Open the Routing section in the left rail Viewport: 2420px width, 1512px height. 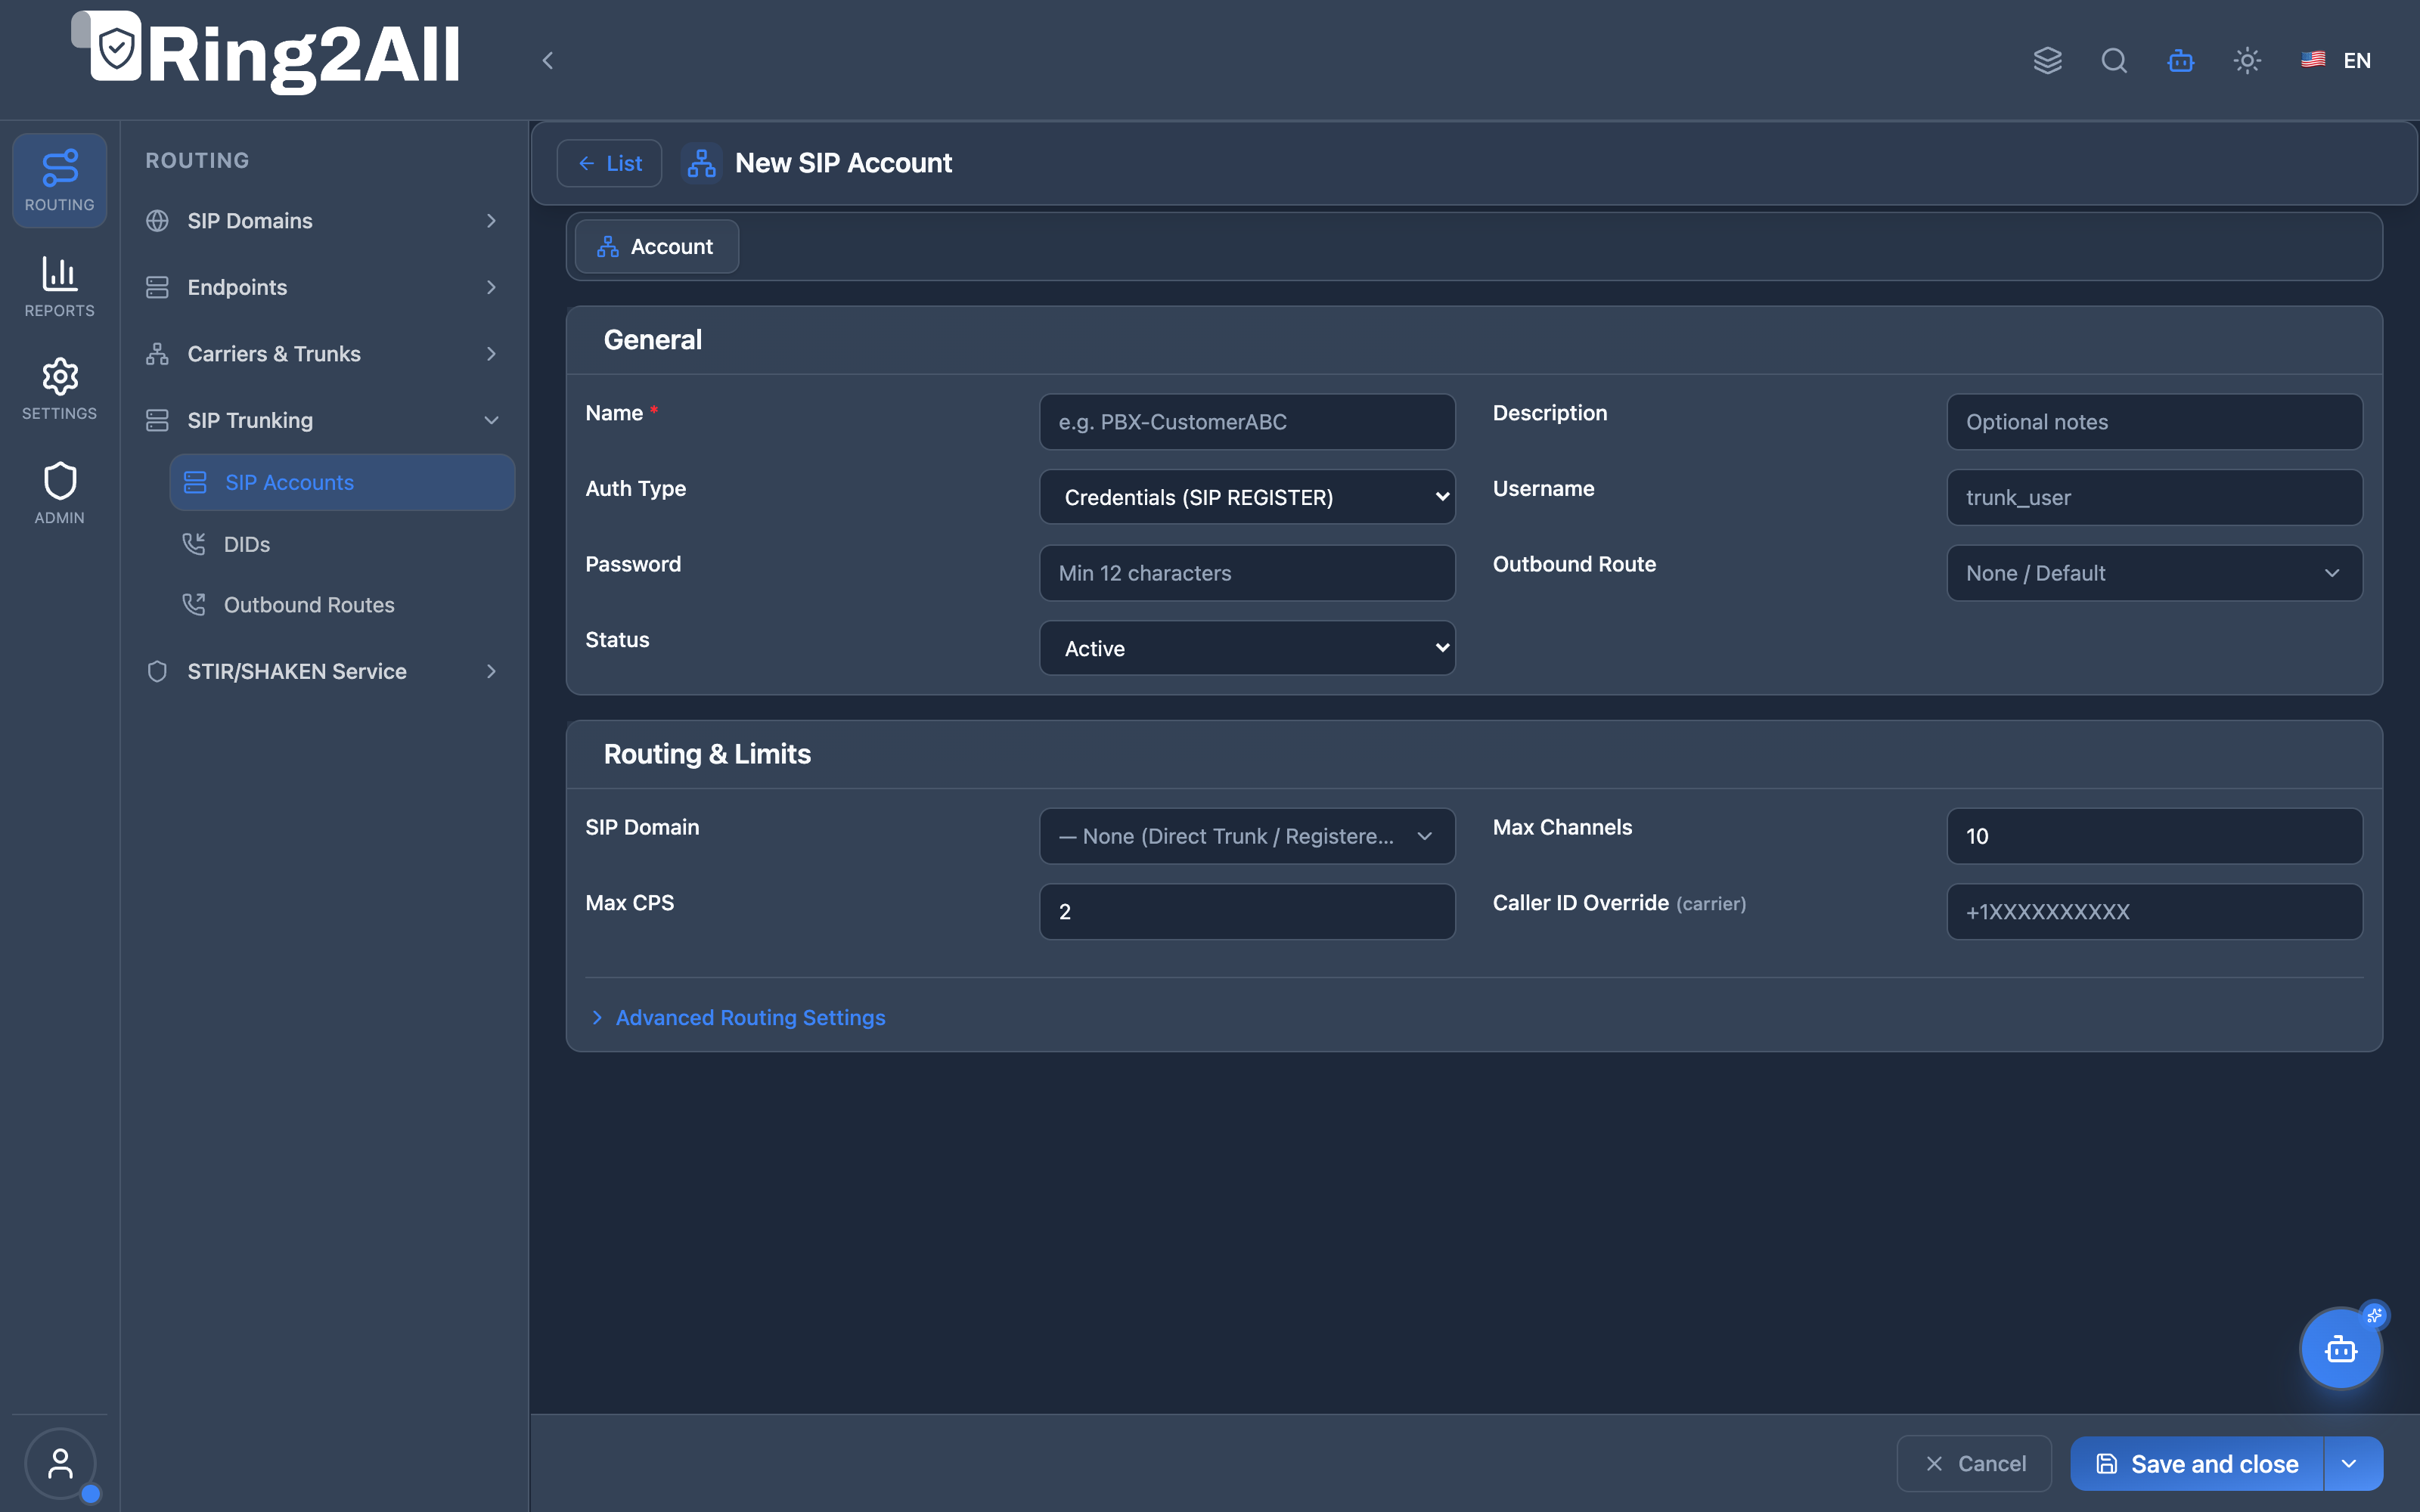tap(59, 180)
